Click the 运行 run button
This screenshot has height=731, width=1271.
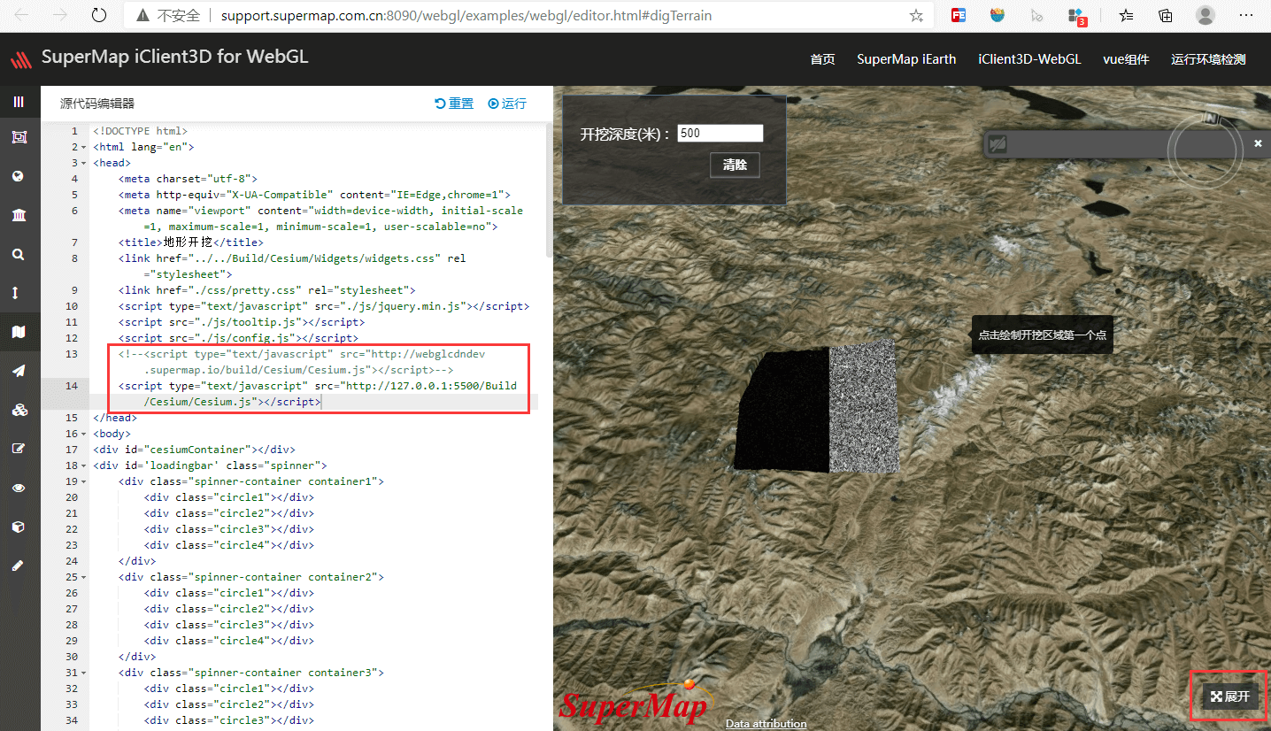coord(507,104)
